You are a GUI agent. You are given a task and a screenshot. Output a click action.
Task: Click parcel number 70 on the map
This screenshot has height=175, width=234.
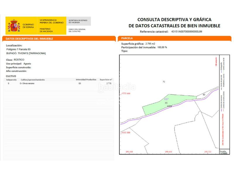(x=164, y=82)
